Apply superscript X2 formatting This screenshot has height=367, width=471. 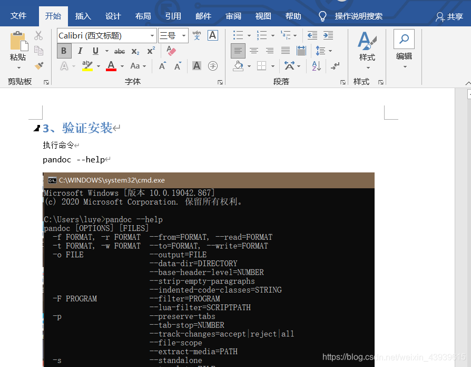(151, 51)
